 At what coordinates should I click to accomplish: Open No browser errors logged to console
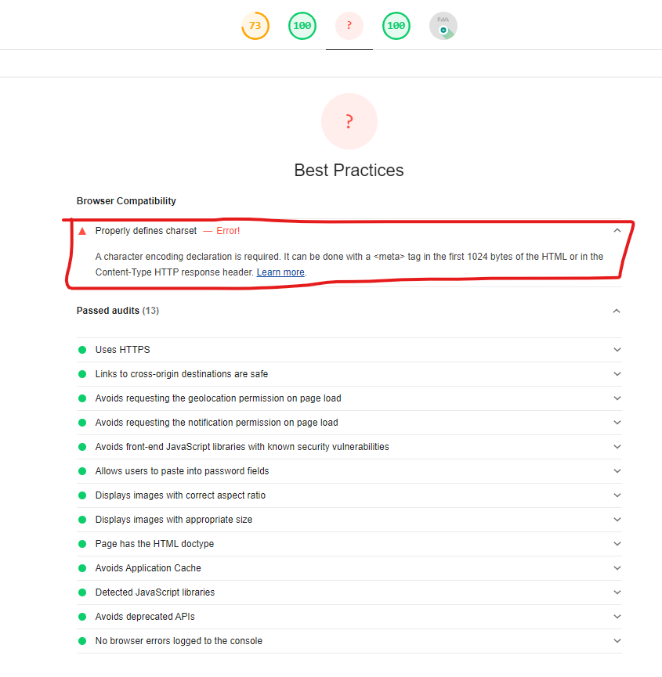pyautogui.click(x=349, y=641)
